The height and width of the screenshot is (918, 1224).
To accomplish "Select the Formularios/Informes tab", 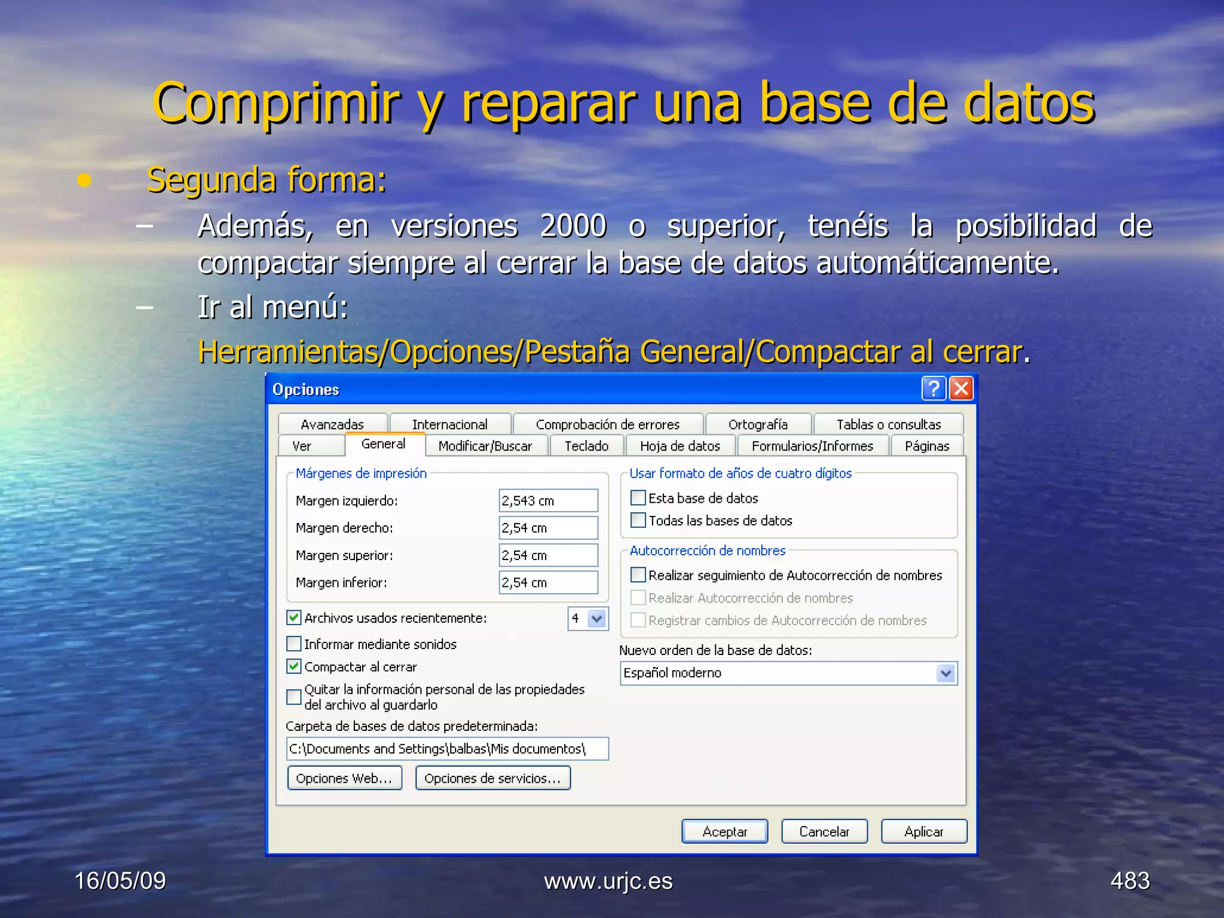I will (812, 446).
